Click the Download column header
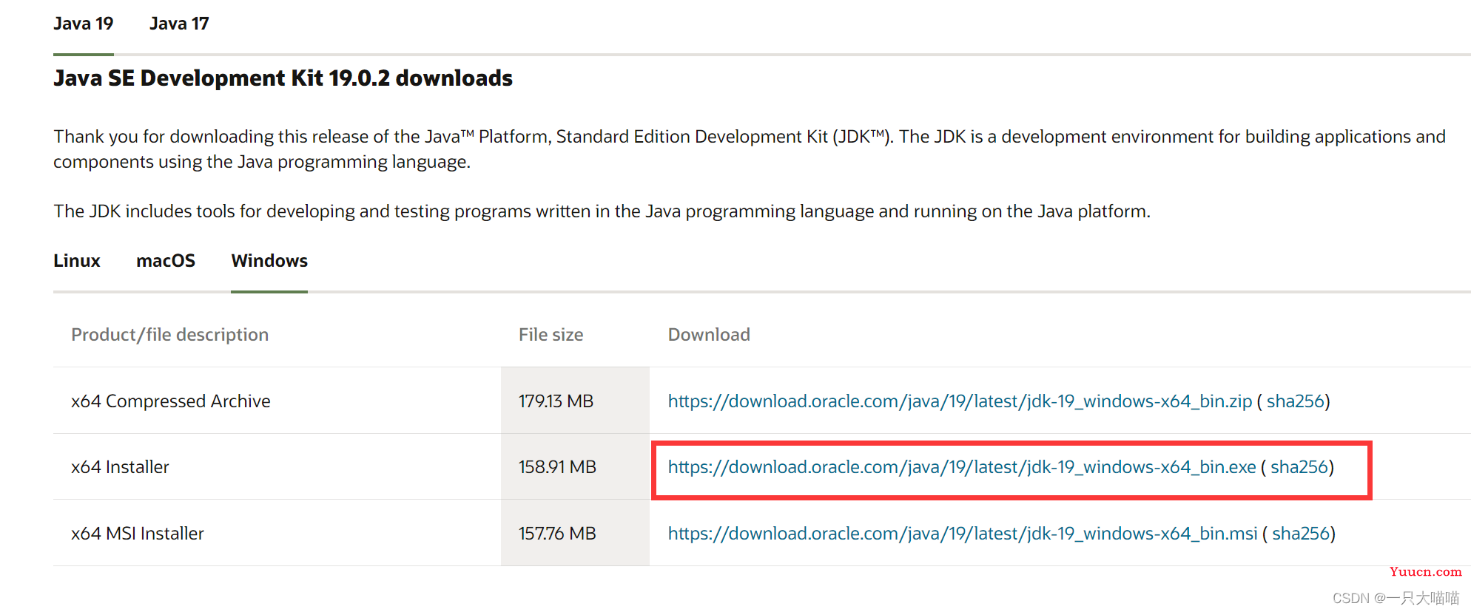1471x612 pixels. pos(709,335)
